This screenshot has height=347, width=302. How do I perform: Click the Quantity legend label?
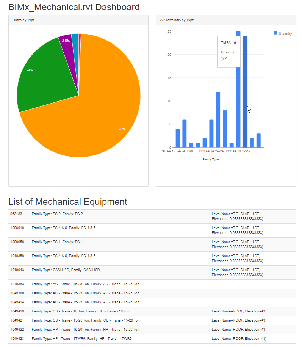tap(285, 34)
